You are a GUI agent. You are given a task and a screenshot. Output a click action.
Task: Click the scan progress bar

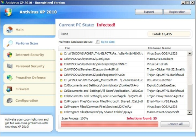tap(109, 124)
